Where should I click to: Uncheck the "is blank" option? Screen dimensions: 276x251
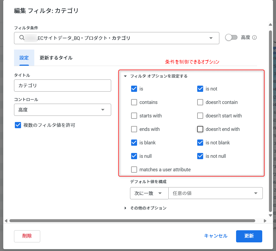pos(134,142)
